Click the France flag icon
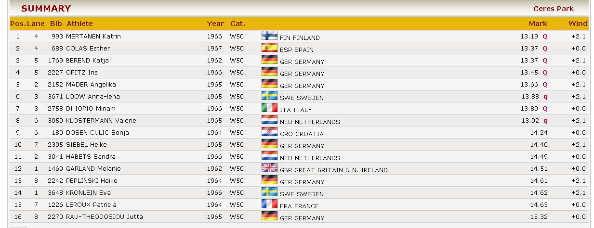This screenshot has width=594, height=228. point(269,204)
